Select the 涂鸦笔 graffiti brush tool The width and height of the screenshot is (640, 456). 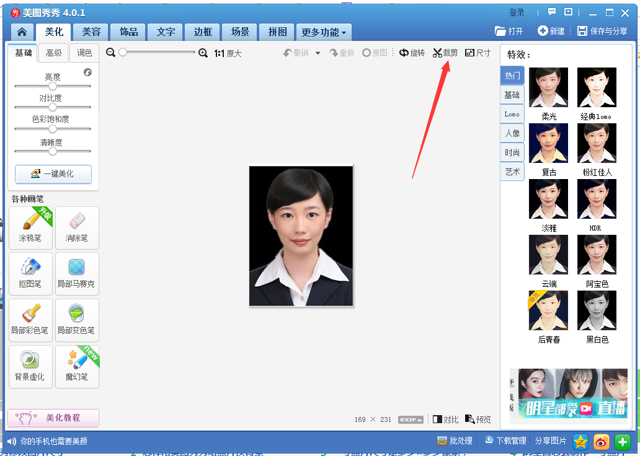coord(30,227)
